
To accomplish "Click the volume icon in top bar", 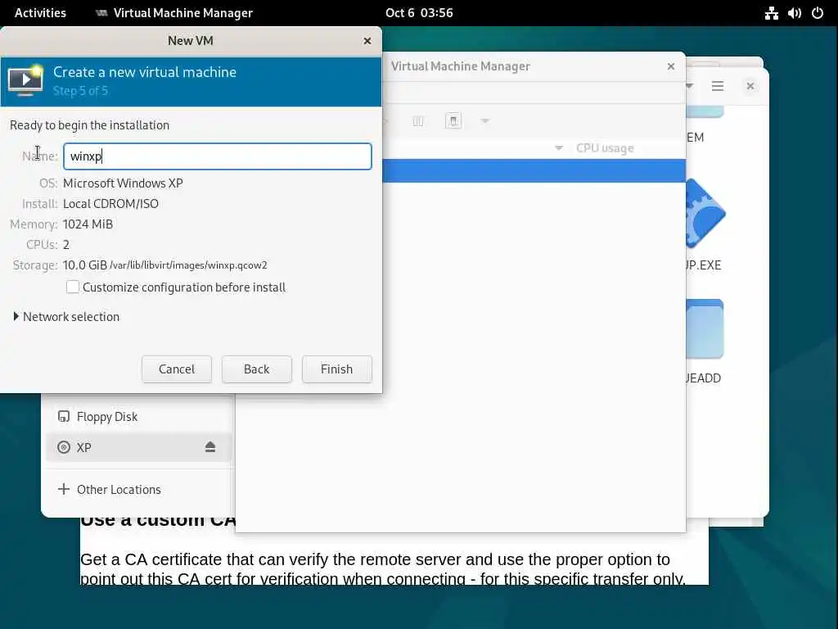I will [794, 13].
